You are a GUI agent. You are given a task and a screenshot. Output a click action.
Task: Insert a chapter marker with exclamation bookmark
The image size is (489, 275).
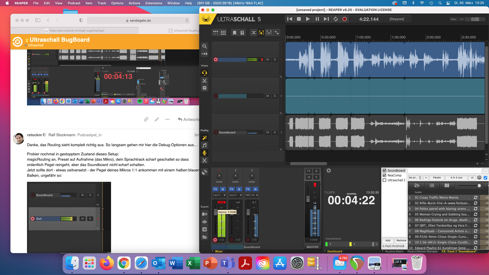click(242, 33)
